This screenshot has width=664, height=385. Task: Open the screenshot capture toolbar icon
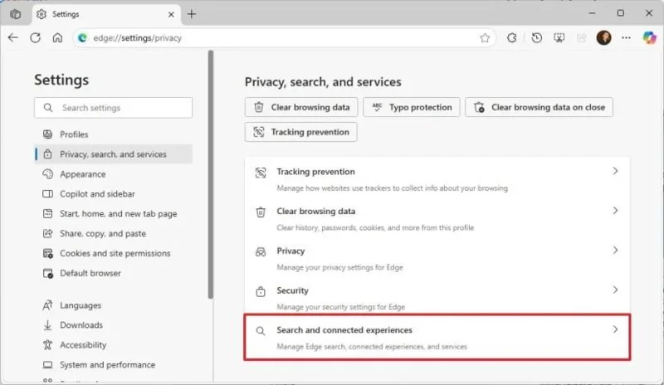559,37
